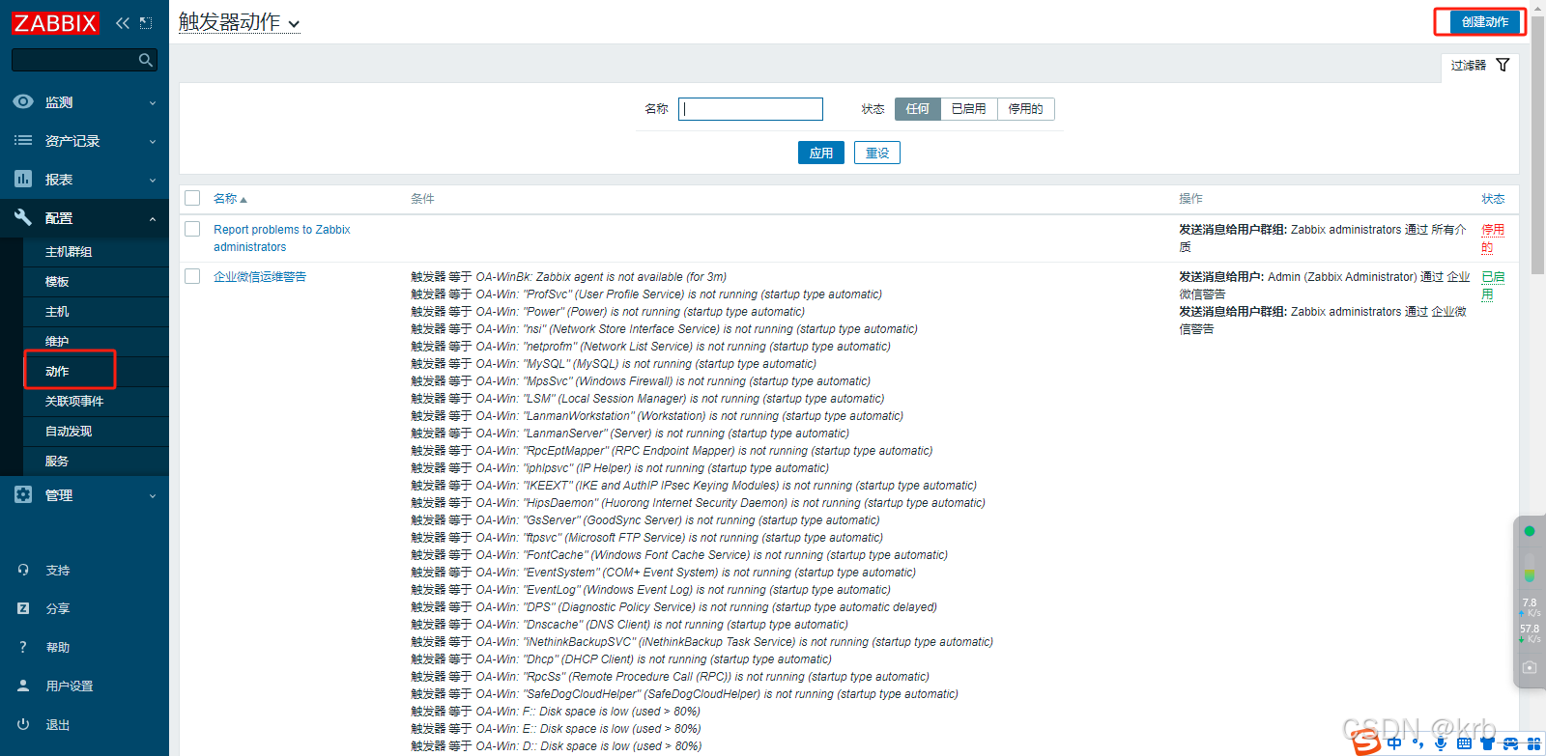Select the 已启用 status filter option
Image resolution: width=1546 pixels, height=756 pixels.
(969, 109)
